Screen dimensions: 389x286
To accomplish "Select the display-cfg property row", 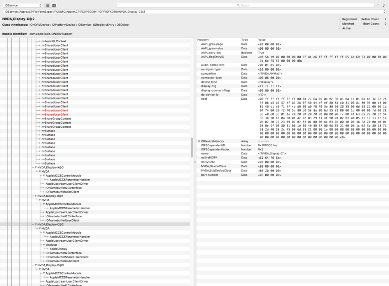I will pos(293,86).
